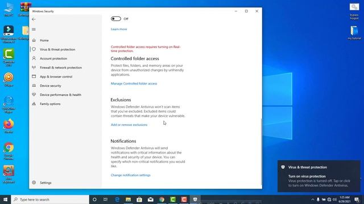Open File Explorer from taskbar
Screen dimensions: 364x204
128,199
